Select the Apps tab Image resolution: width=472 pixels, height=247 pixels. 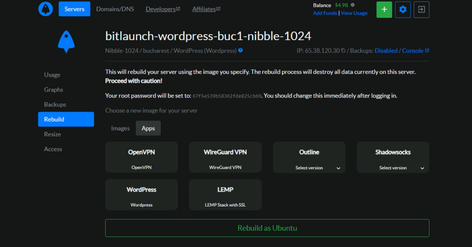pos(148,129)
